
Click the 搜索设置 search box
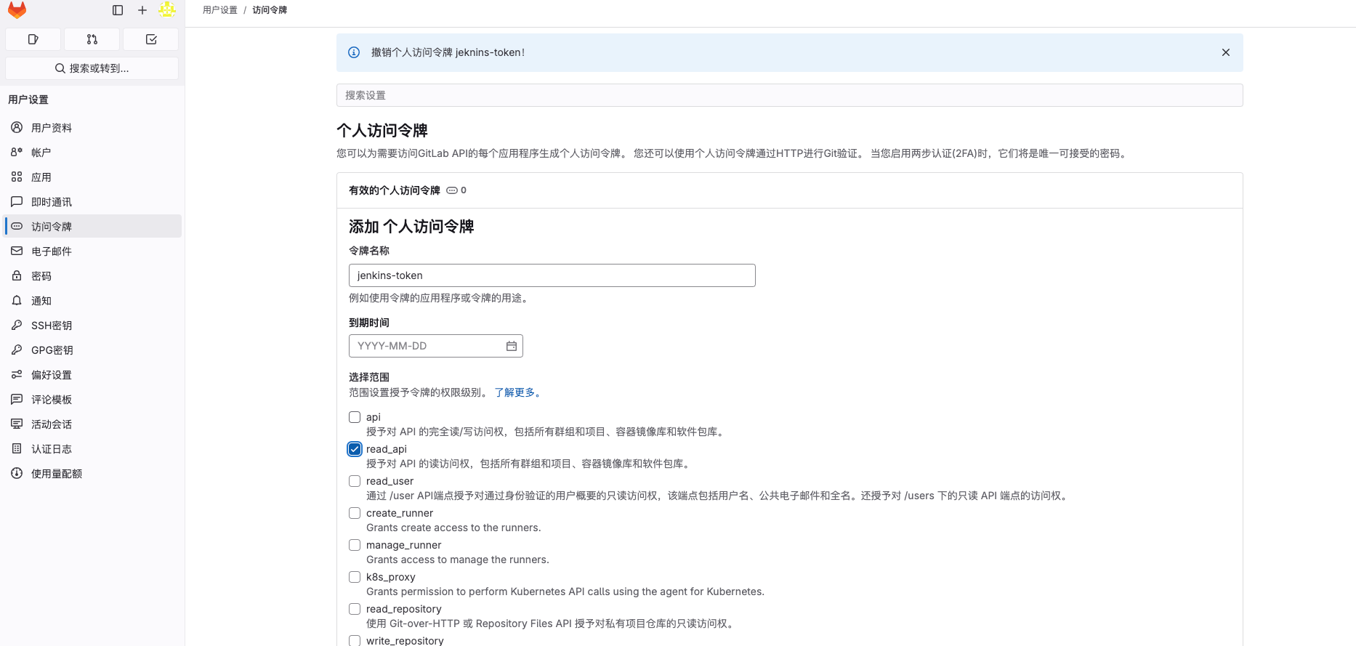coord(789,95)
